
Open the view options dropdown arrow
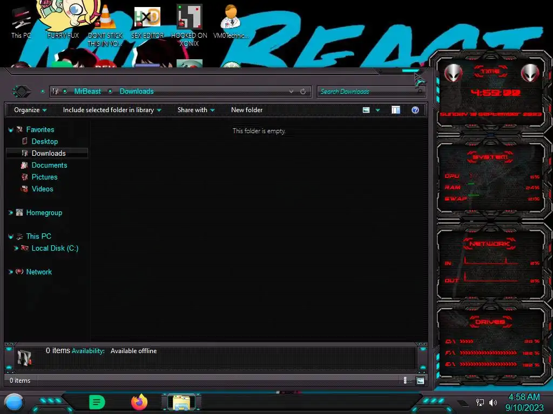[x=377, y=110]
